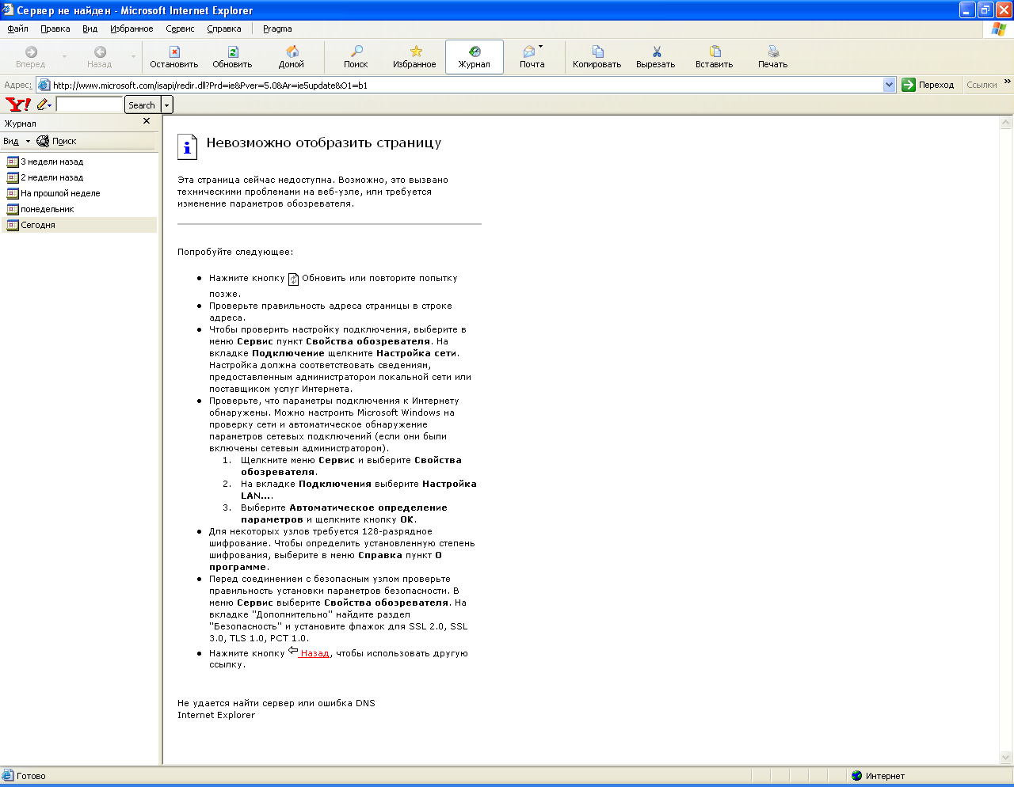The width and height of the screenshot is (1014, 787).
Task: Close the Журнал side panel
Action: pos(147,121)
